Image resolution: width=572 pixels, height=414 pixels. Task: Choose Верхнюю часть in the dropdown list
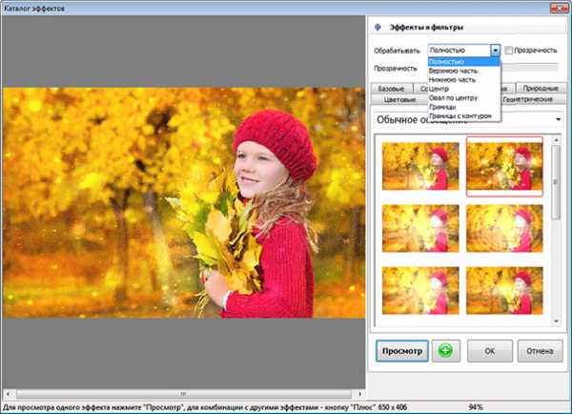point(463,71)
